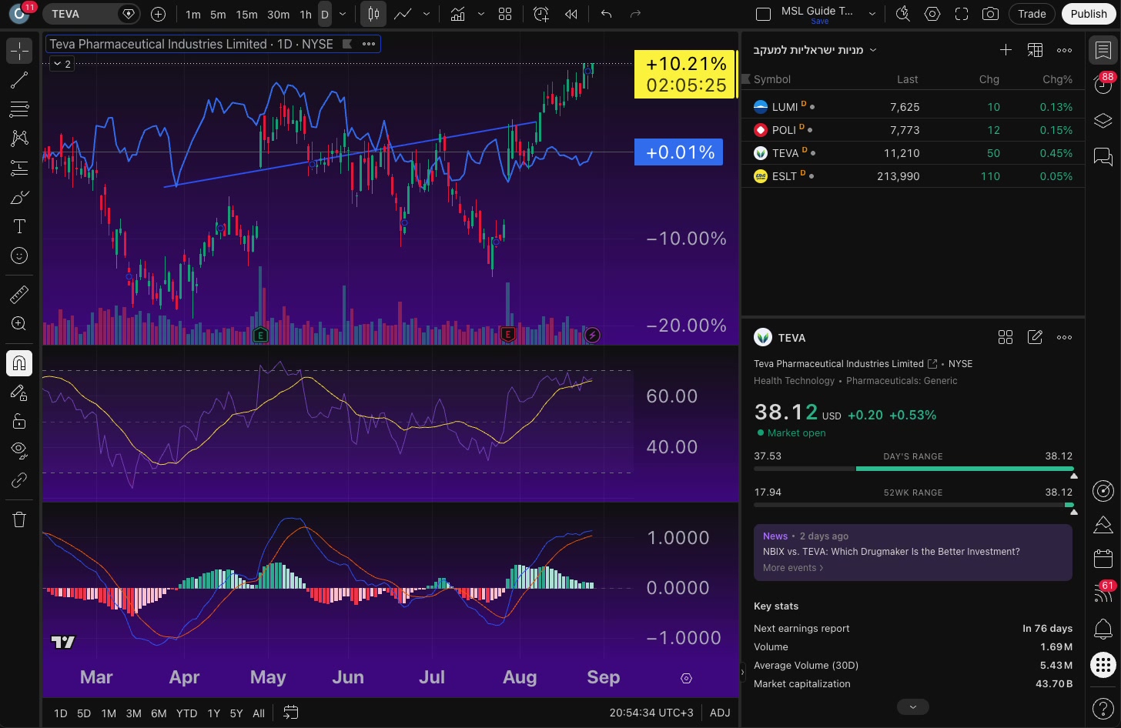Add a compare symbol with plus button
Image resolution: width=1121 pixels, height=728 pixels.
[158, 14]
